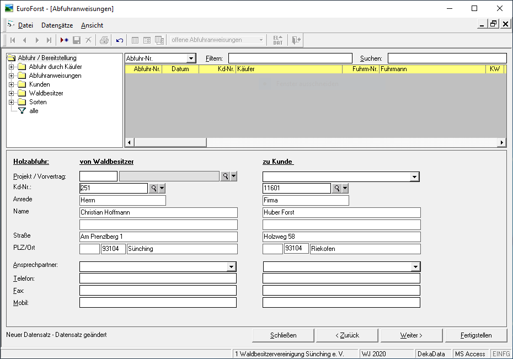Viewport: 513px width, 359px height.
Task: Go to next record arrow icon
Action: [37, 40]
